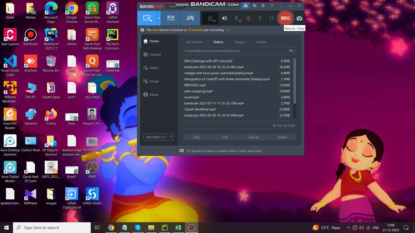The width and height of the screenshot is (415, 233).
Task: Switch to Audios tab
Action: point(262,42)
